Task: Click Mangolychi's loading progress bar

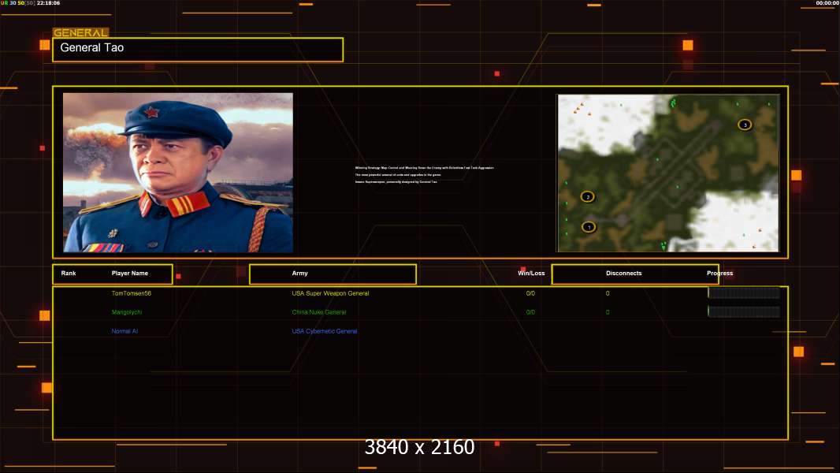Action: [744, 311]
